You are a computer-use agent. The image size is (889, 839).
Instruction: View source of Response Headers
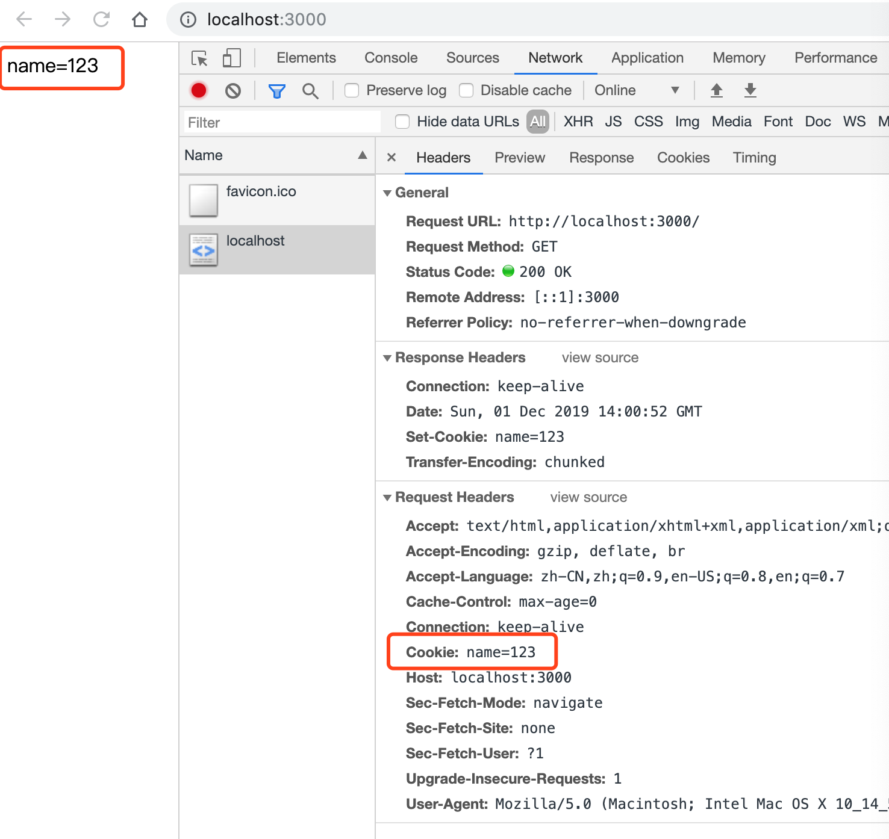pos(600,358)
